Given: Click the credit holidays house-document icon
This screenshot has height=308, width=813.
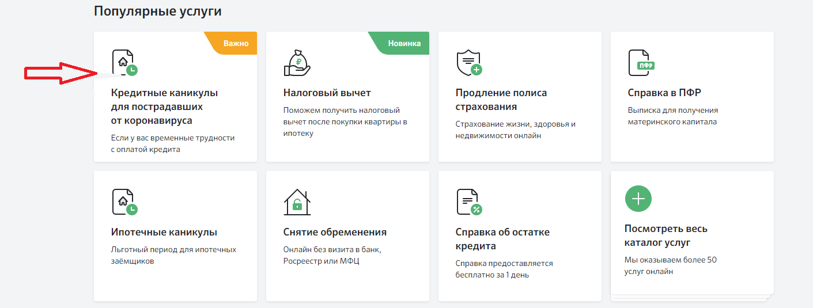Looking at the screenshot, I should point(124,63).
